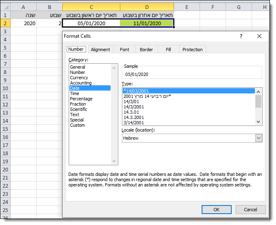The image size is (276, 225).
Task: Go to the Border tab
Action: (146, 50)
